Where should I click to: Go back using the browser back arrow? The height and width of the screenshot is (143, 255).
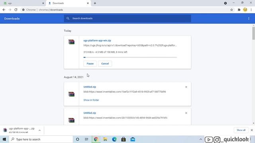pos(4,10)
